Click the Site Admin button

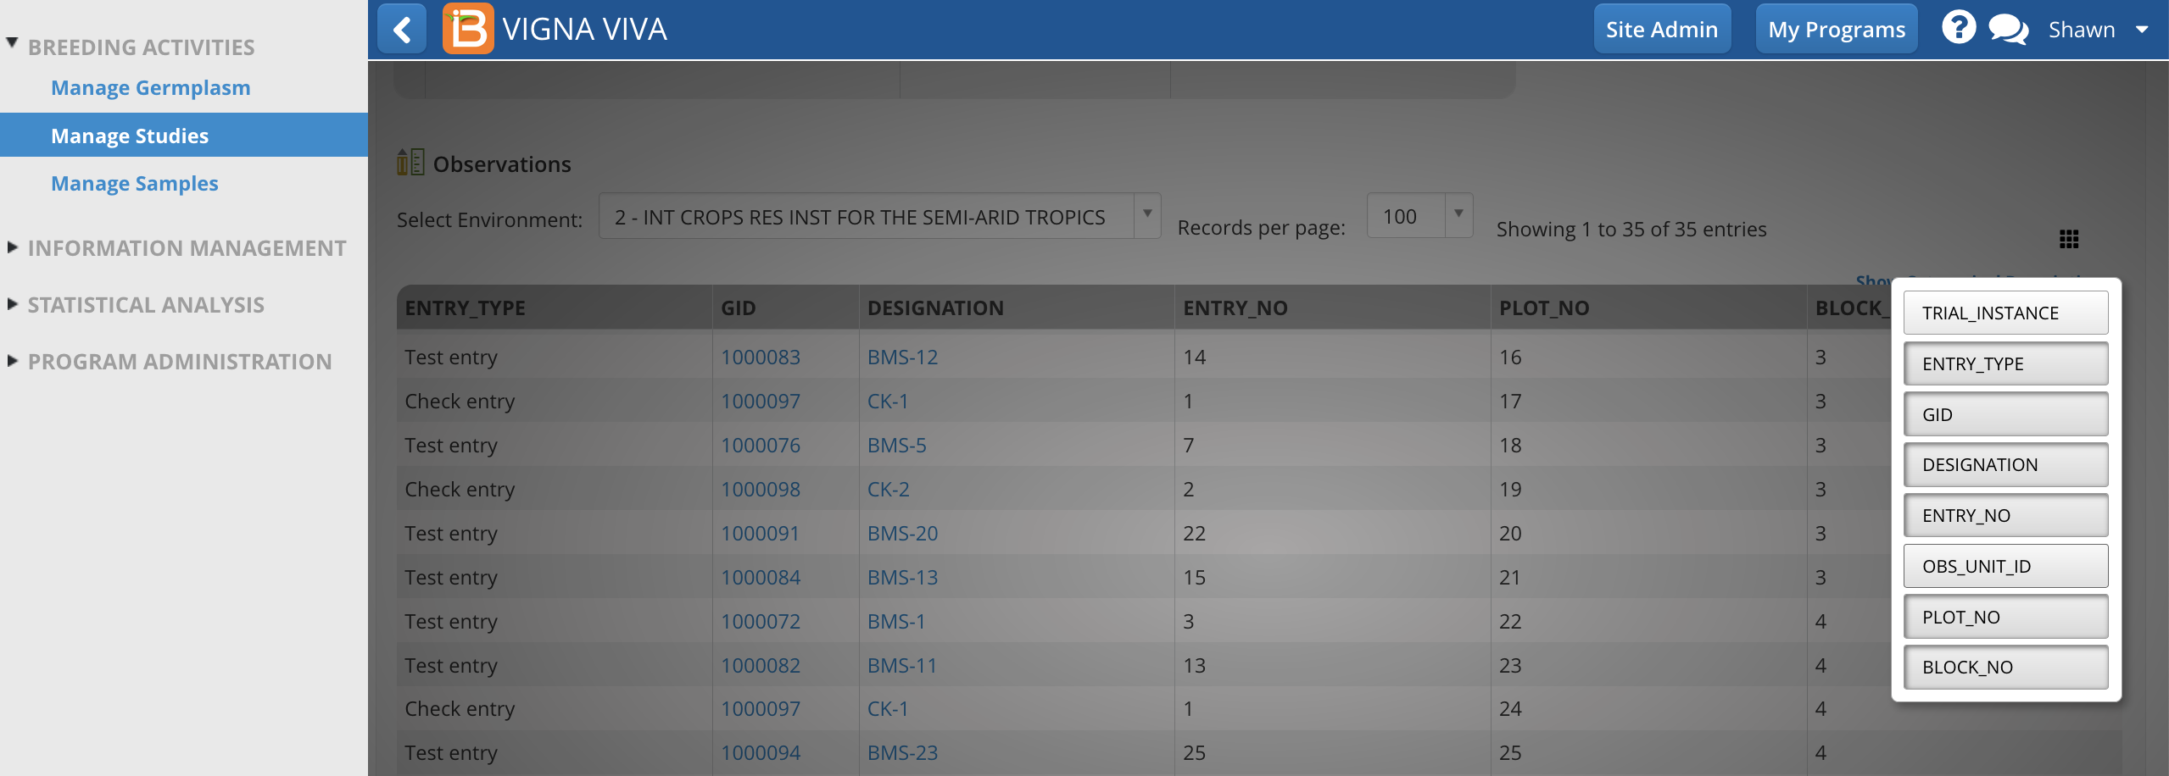[1661, 30]
